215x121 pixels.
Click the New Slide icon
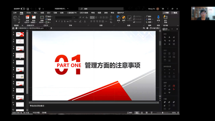[42, 19]
